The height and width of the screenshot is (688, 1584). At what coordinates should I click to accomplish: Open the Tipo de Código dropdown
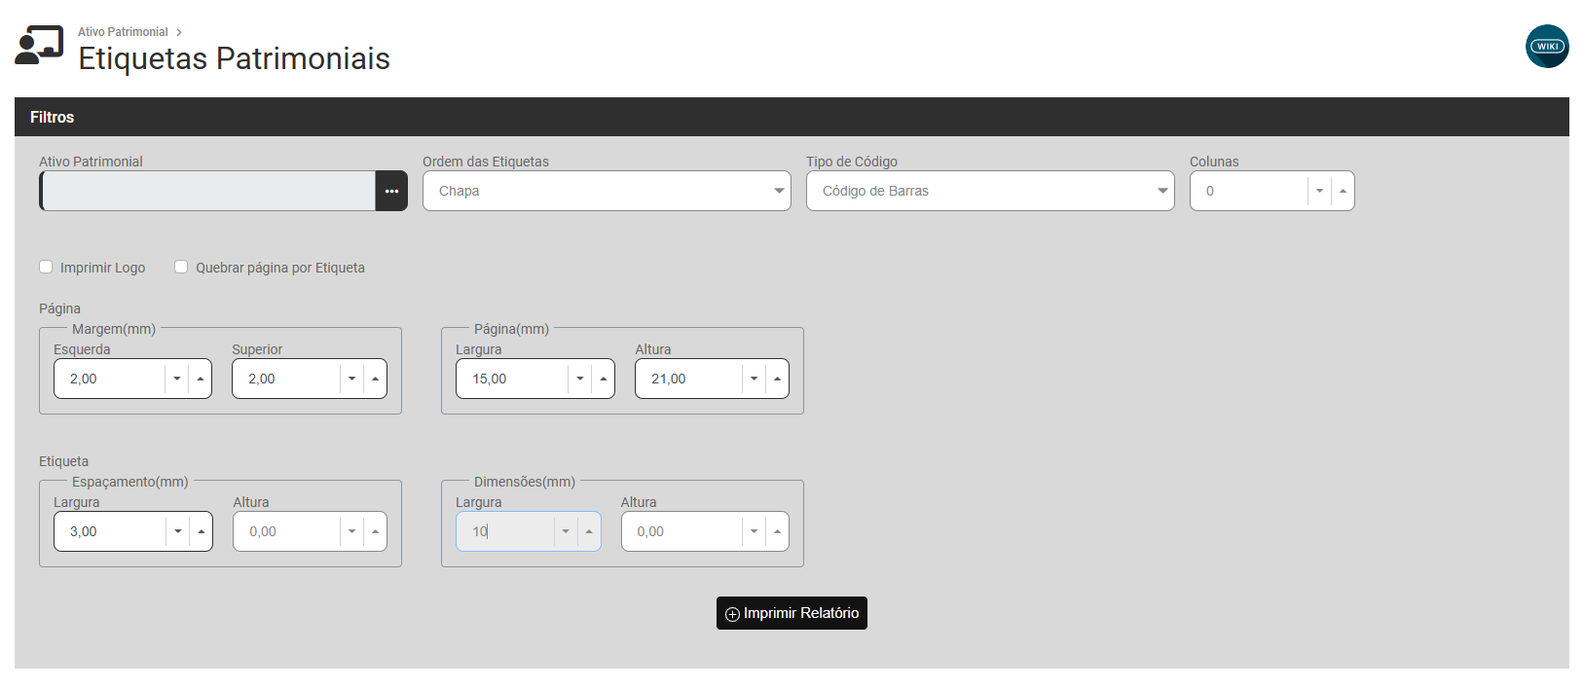point(989,192)
